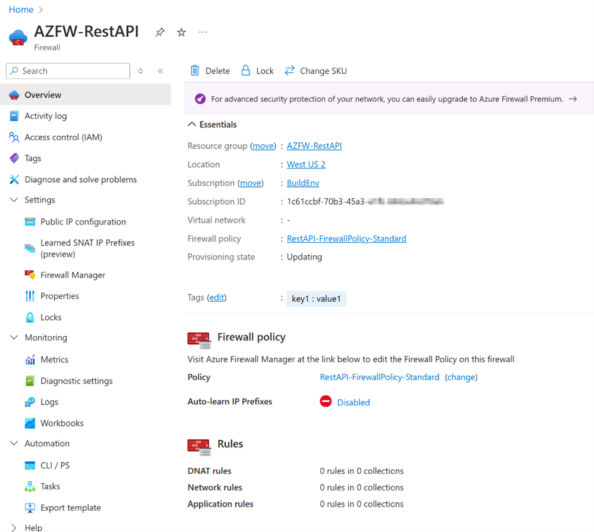The height and width of the screenshot is (532, 594).
Task: Collapse the Settings section in the sidebar
Action: pyautogui.click(x=14, y=199)
